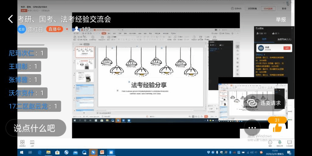Image resolution: width=312 pixels, height=156 pixels.
Task: Tap the 举报 report button
Action: point(281,19)
